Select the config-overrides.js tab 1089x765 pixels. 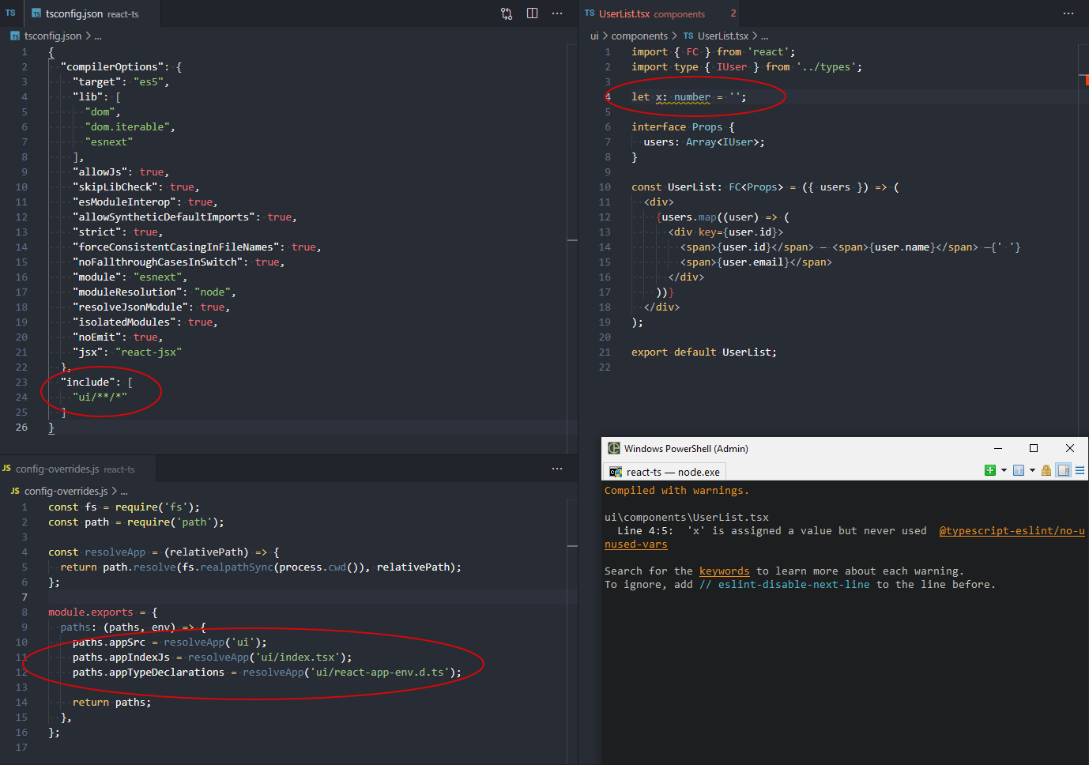click(57, 469)
